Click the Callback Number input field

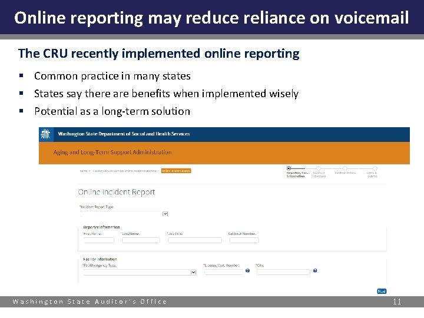click(244, 240)
